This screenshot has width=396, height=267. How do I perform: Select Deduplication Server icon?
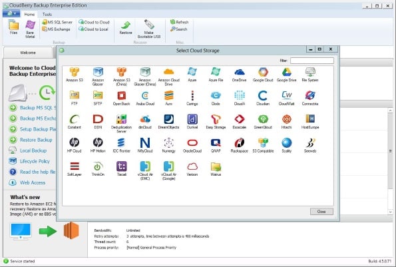click(122, 124)
